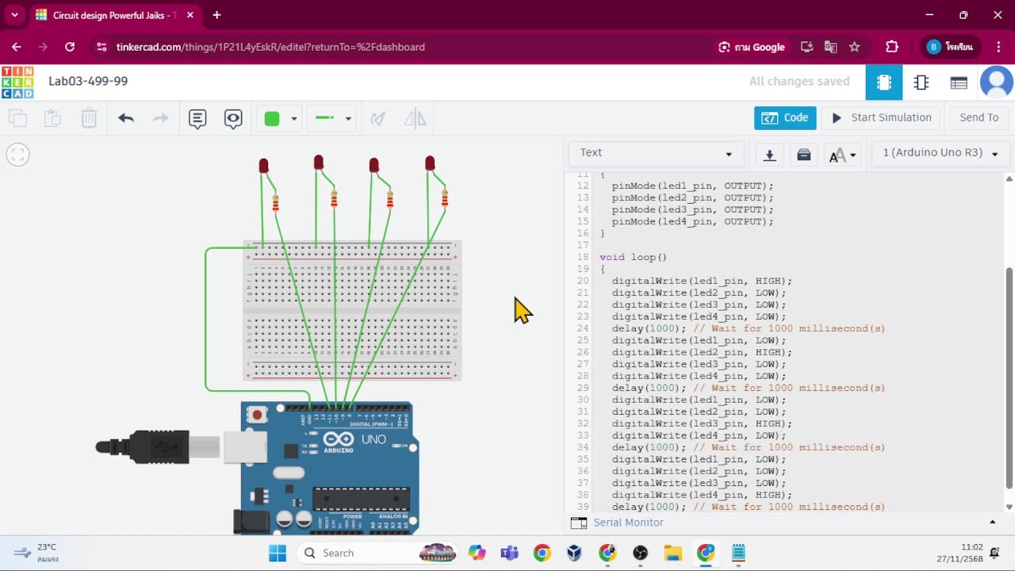The width and height of the screenshot is (1015, 571).
Task: Open browser extensions puzzle icon
Action: (x=892, y=47)
